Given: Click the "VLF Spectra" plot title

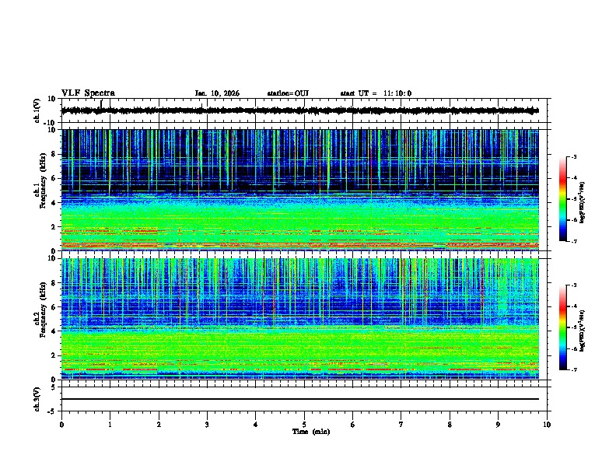Looking at the screenshot, I should (88, 93).
